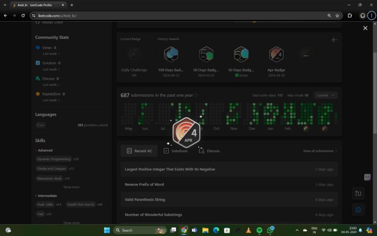Click the page vertical scrollbar

[x=375, y=93]
